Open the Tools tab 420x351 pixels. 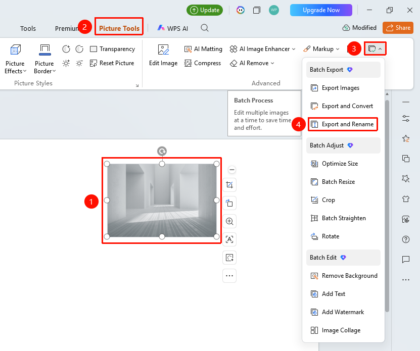[x=28, y=28]
